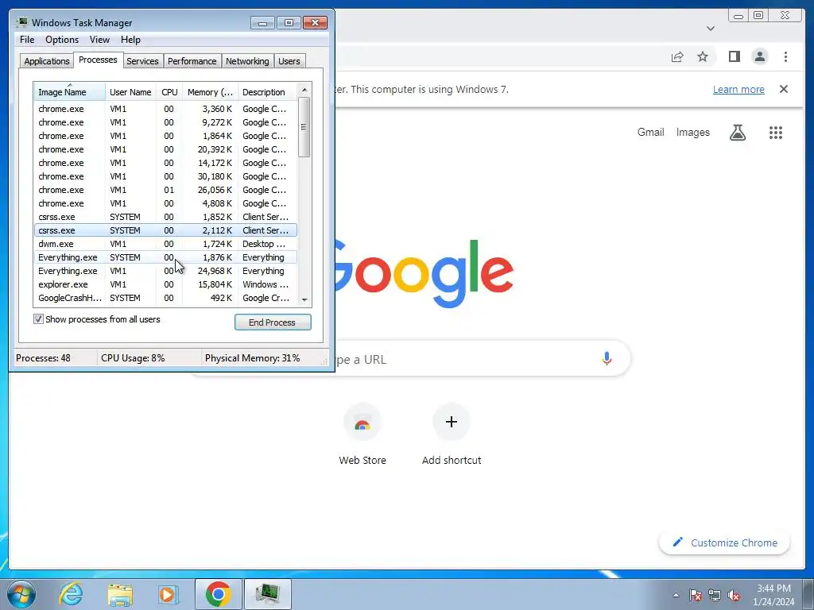814x610 pixels.
Task: Click the Action Center flag tray icon
Action: [x=696, y=595]
